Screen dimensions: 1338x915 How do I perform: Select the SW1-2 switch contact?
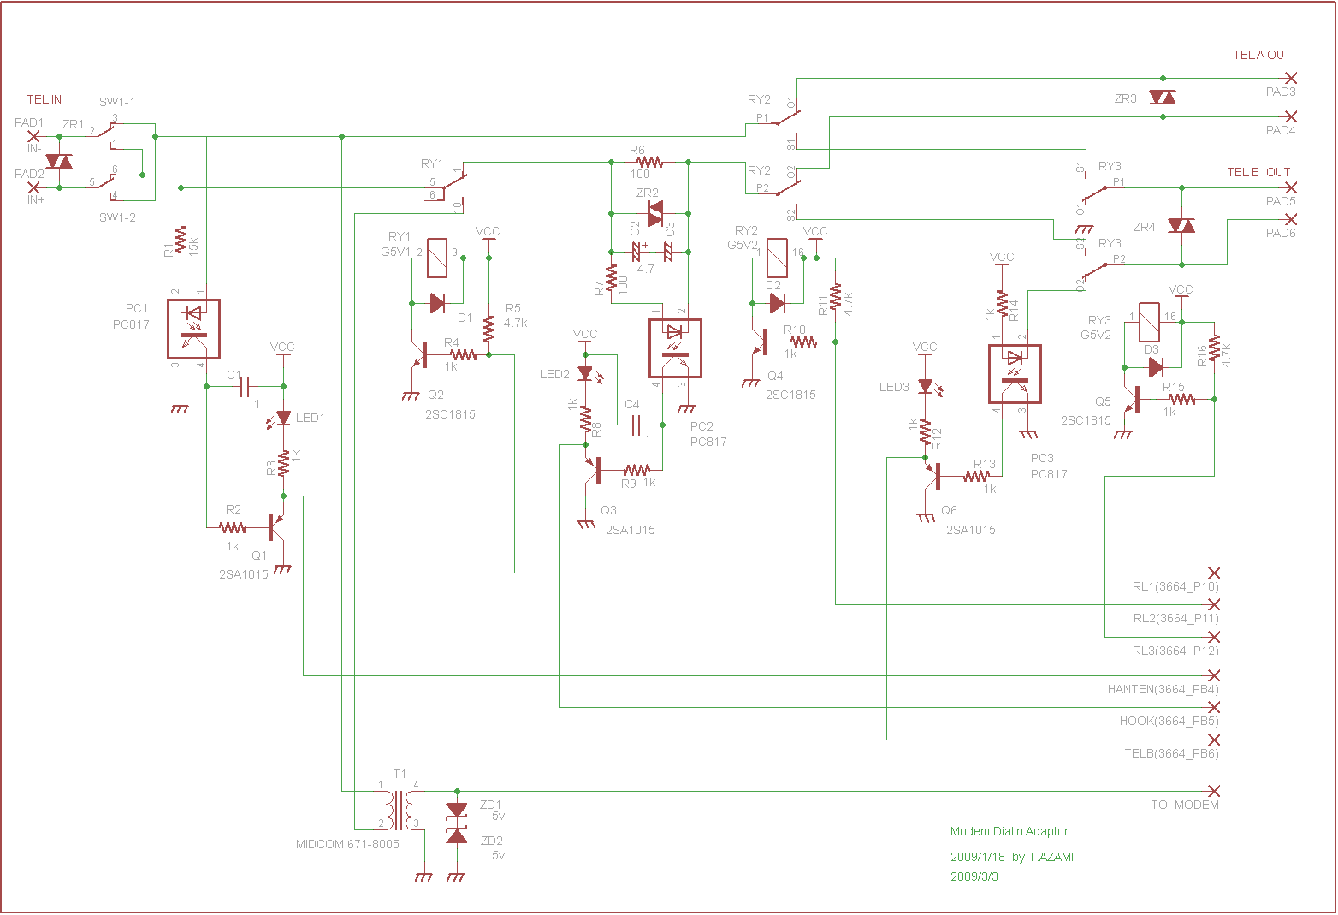click(106, 181)
